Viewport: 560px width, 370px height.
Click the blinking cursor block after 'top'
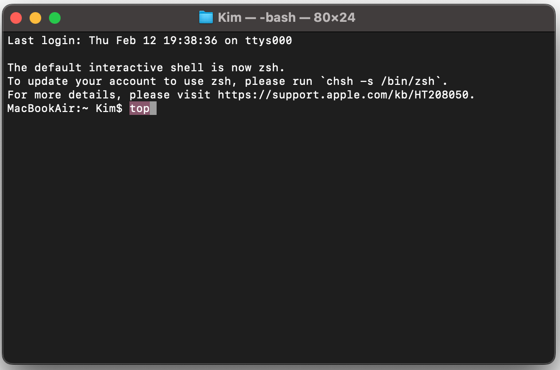coord(153,108)
